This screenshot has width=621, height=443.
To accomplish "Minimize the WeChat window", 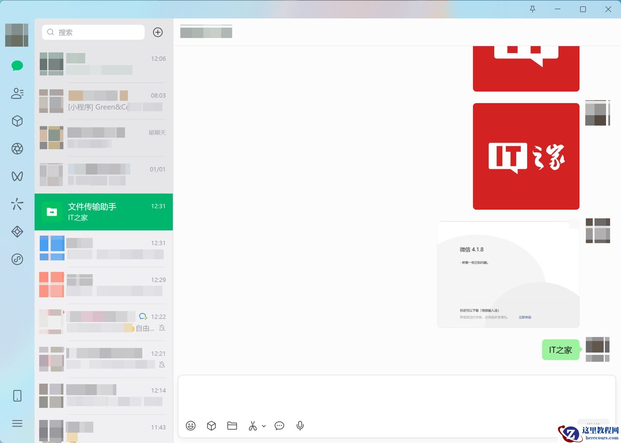I will (558, 9).
